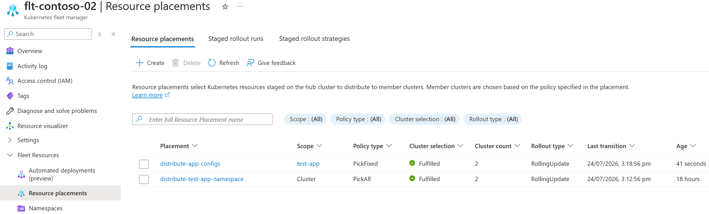This screenshot has height=214, width=709.
Task: Click the plus icon to Create
Action: [x=140, y=63]
